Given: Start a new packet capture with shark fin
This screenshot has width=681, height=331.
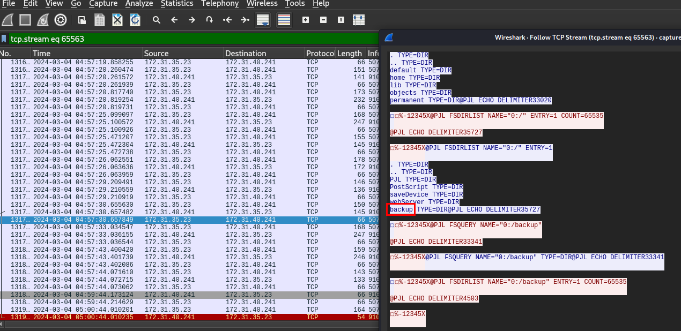Looking at the screenshot, I should click(8, 20).
